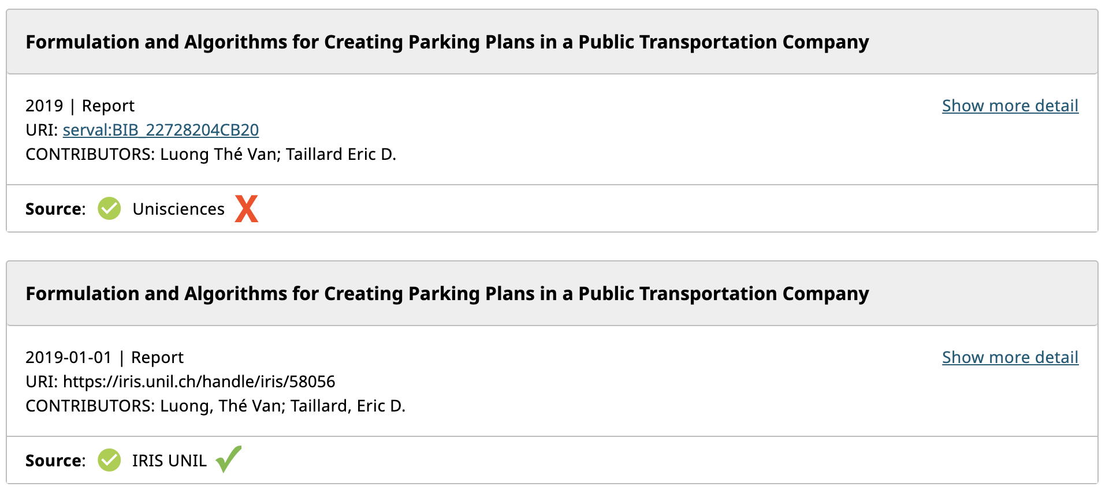Viewport: 1109px width, 490px height.
Task: Click the Source label in the IRIS UNIL record
Action: (55, 461)
